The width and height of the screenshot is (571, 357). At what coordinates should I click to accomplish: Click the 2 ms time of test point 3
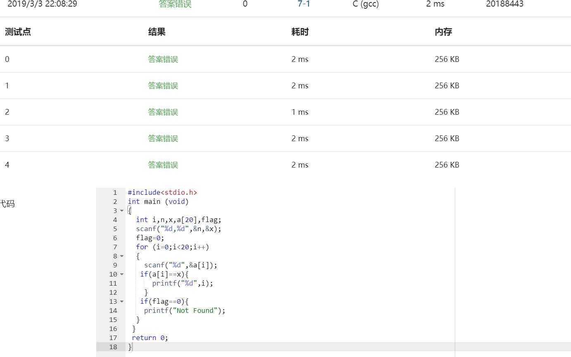pos(300,138)
